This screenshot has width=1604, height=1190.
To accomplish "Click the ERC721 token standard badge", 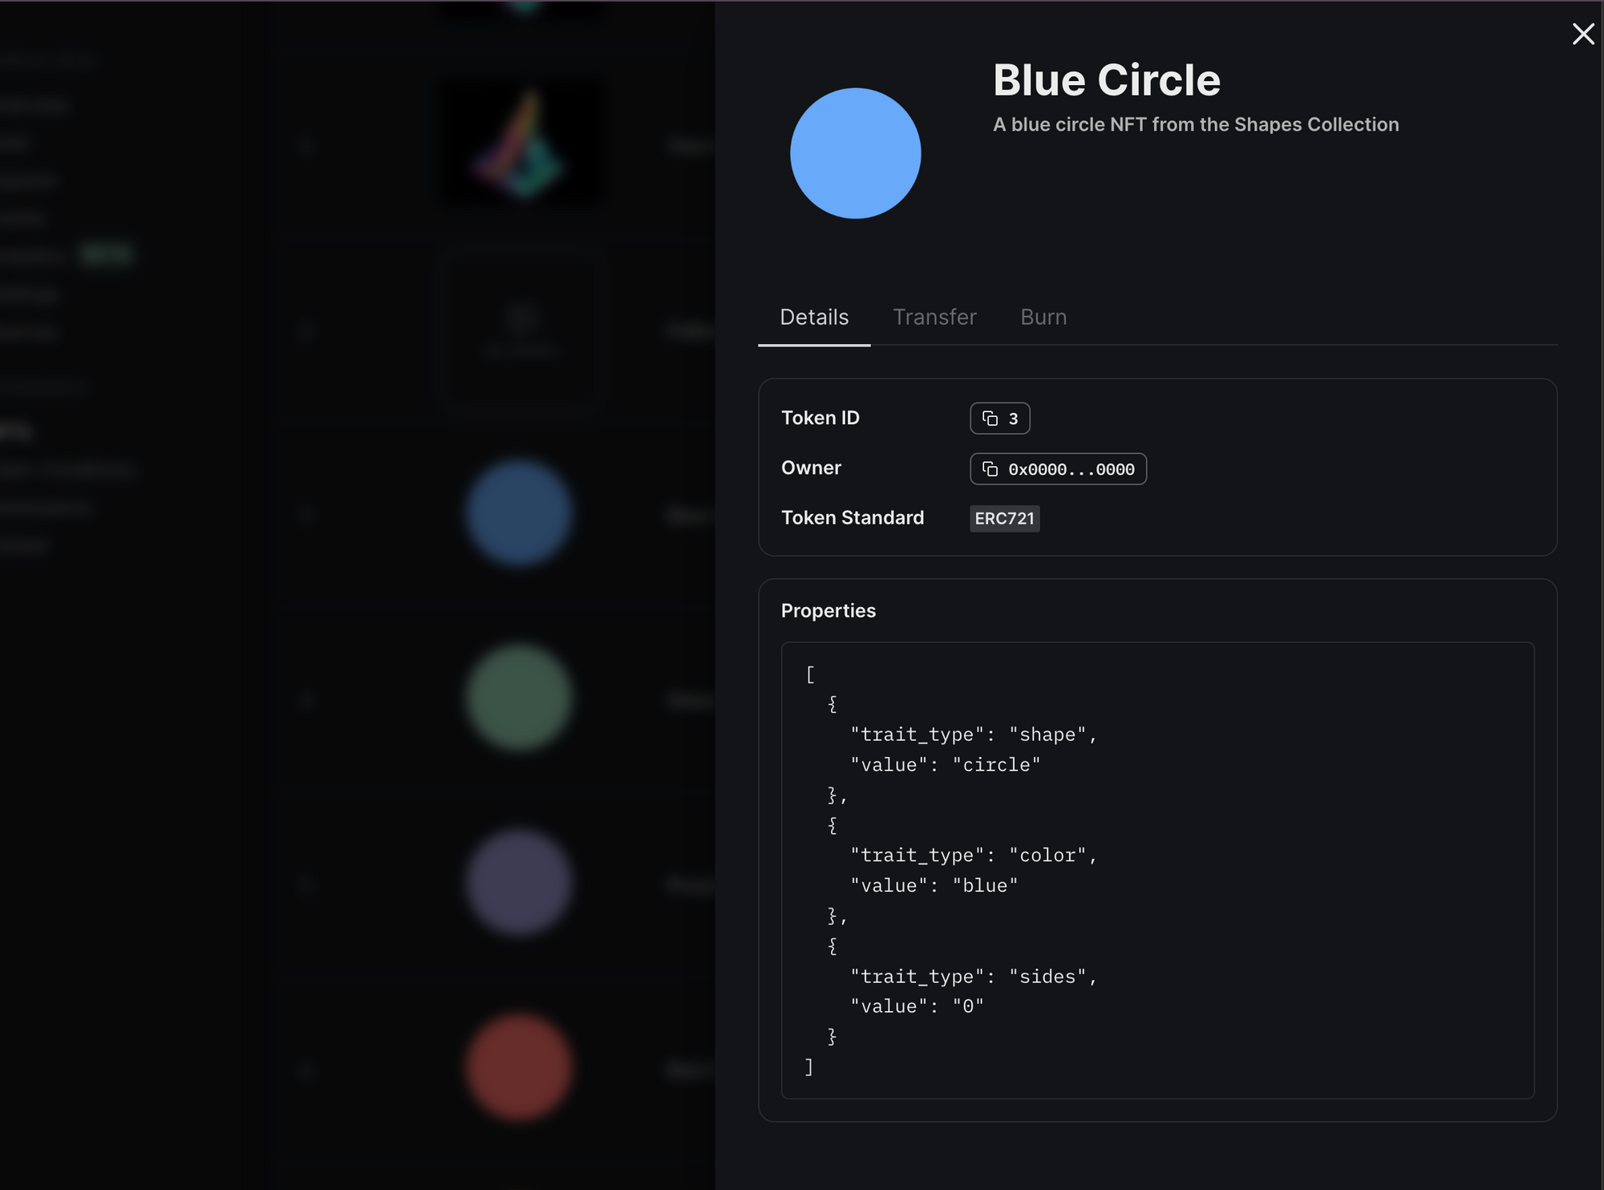I will [x=1004, y=519].
